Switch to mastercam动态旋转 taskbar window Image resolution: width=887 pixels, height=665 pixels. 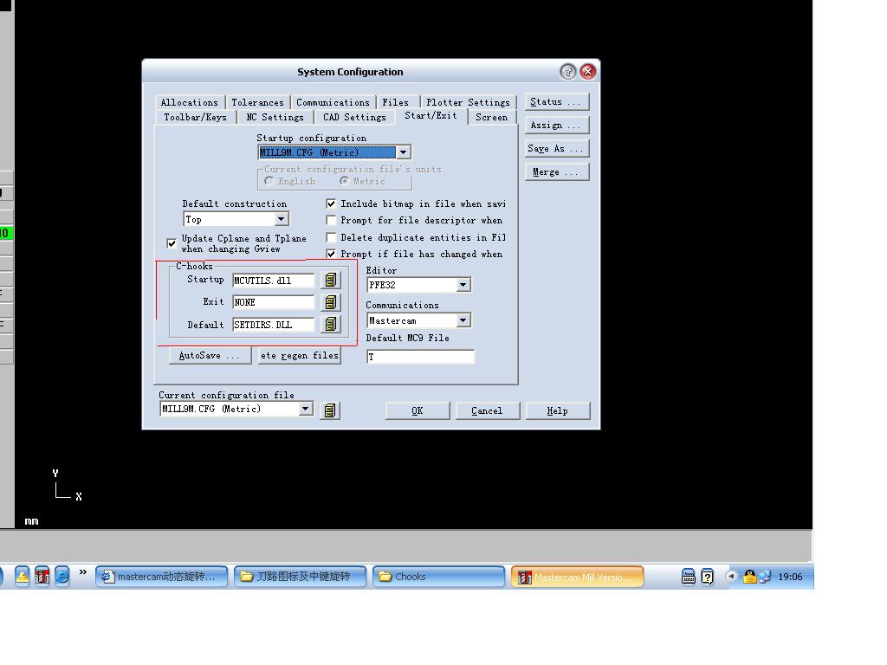(x=161, y=577)
